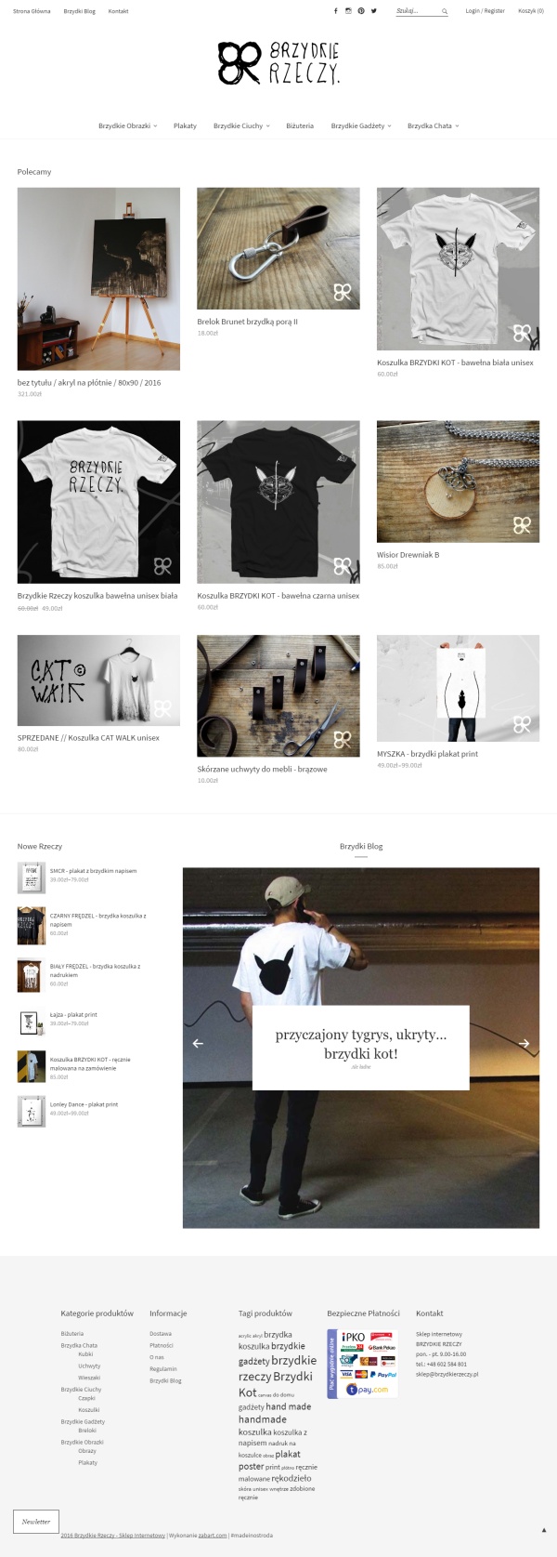Expand the Brzydkie Gadżety dropdown
Viewport: 557px width, 1557px height.
361,125
